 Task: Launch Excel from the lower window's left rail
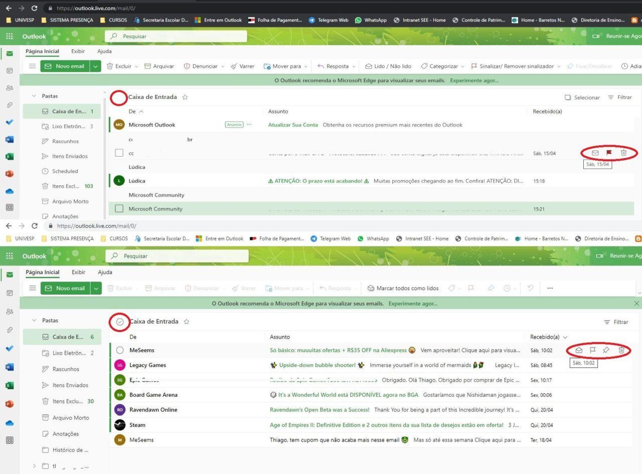tap(10, 385)
